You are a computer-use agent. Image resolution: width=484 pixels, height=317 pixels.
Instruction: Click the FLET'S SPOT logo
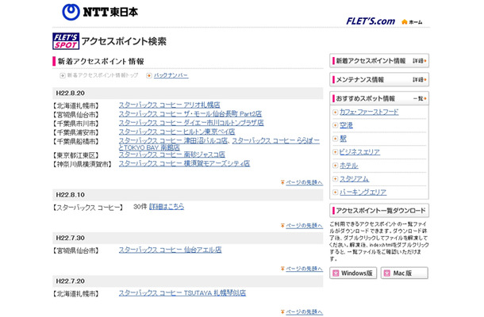66,41
